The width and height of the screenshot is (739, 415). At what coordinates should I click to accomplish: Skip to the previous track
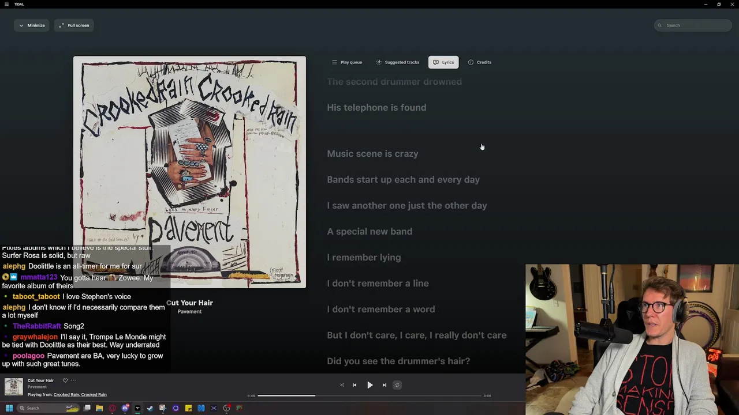coord(354,385)
